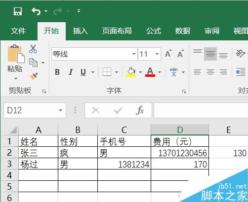Click the formula bar Enter checkmark
The height and width of the screenshot is (202, 248).
118,110
